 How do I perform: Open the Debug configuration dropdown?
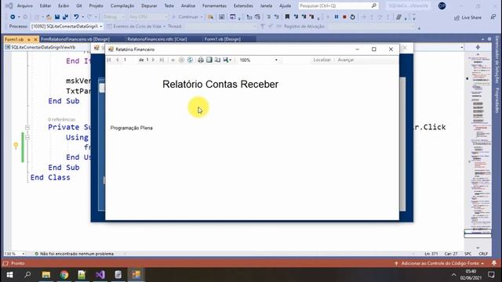[x=114, y=17]
